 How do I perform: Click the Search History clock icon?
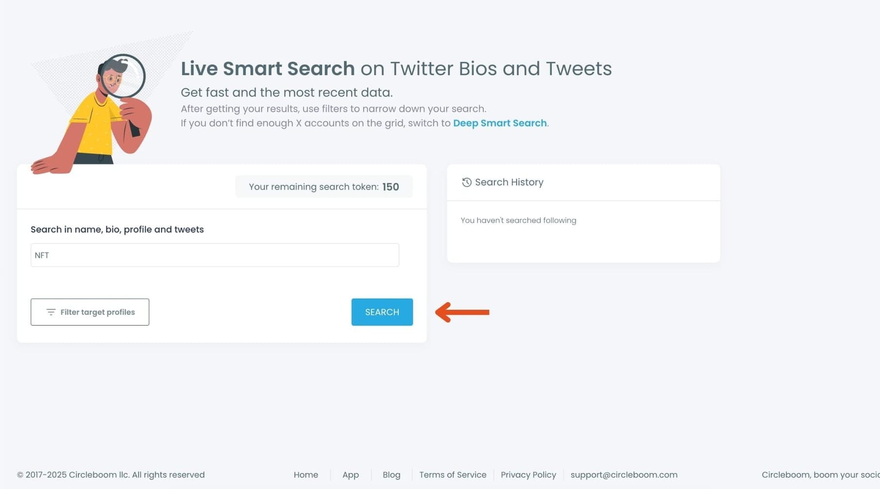coord(466,182)
